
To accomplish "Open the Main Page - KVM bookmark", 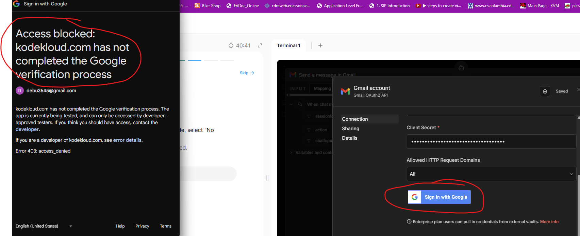I will coord(540,6).
